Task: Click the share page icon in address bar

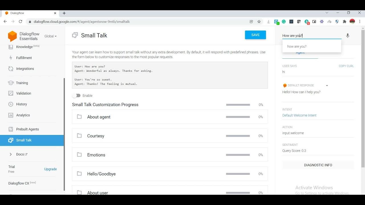Action: pyautogui.click(x=251, y=21)
